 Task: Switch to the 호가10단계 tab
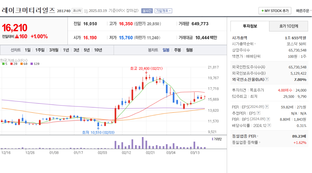(289, 26)
